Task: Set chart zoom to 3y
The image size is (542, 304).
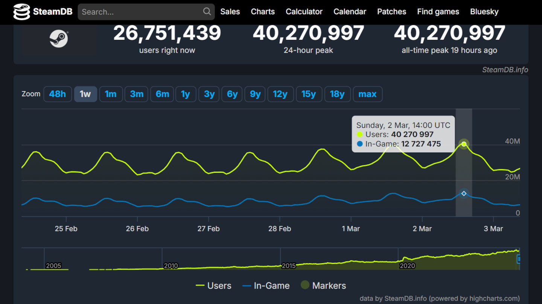Action: point(209,94)
